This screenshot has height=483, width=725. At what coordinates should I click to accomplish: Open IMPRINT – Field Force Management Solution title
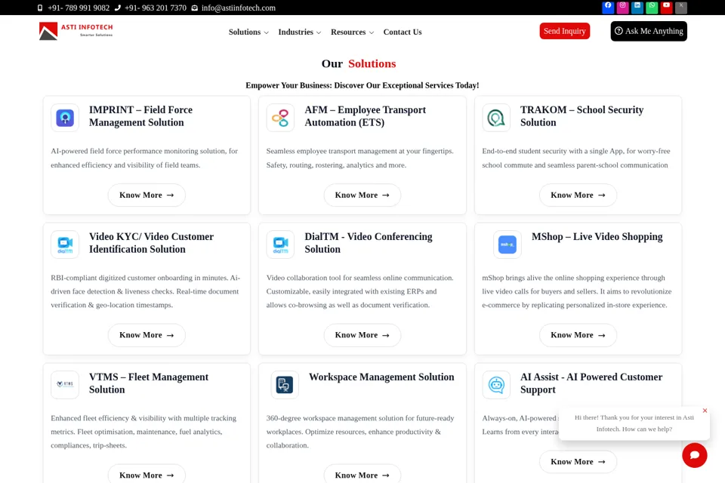coord(141,116)
